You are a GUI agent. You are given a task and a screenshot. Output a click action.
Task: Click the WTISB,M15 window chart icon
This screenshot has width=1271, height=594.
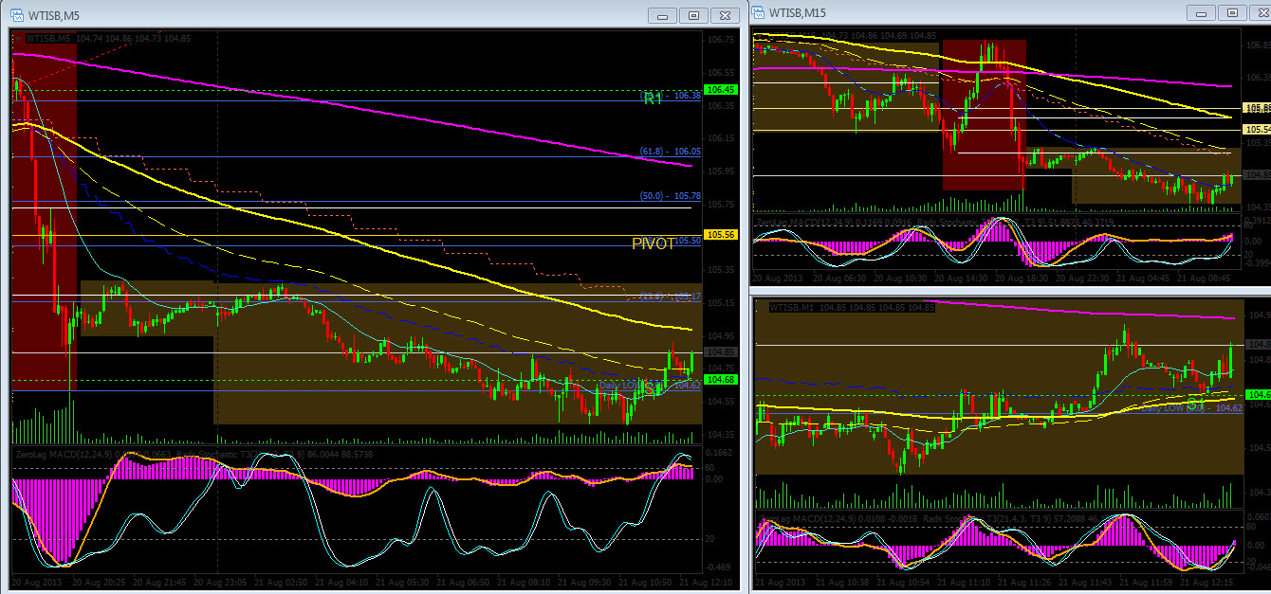tap(759, 12)
